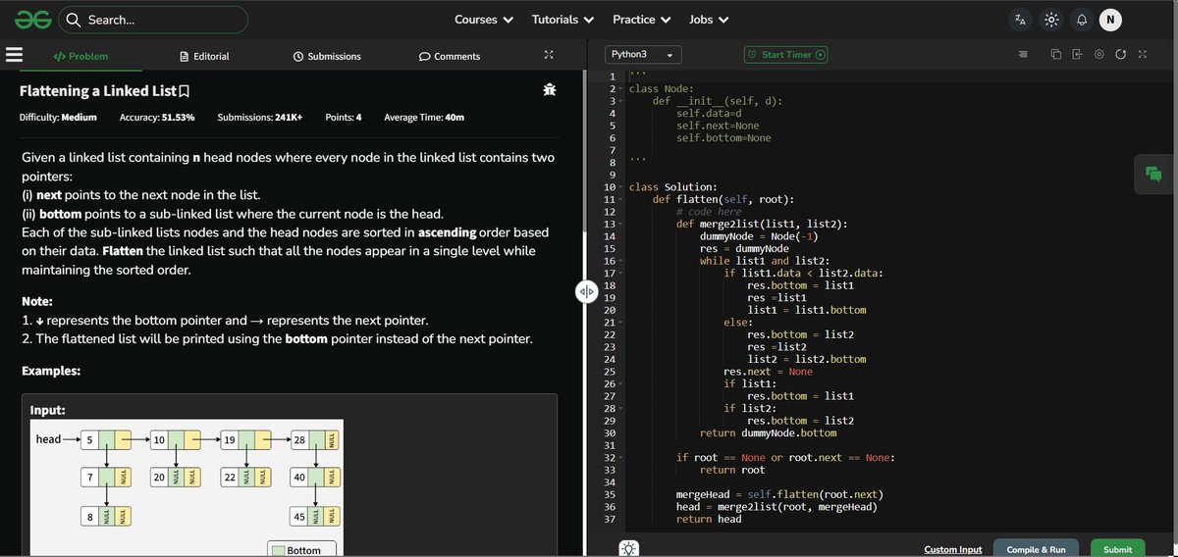Collapse the while loop fold arrow
This screenshot has height=557, width=1178.
click(621, 261)
